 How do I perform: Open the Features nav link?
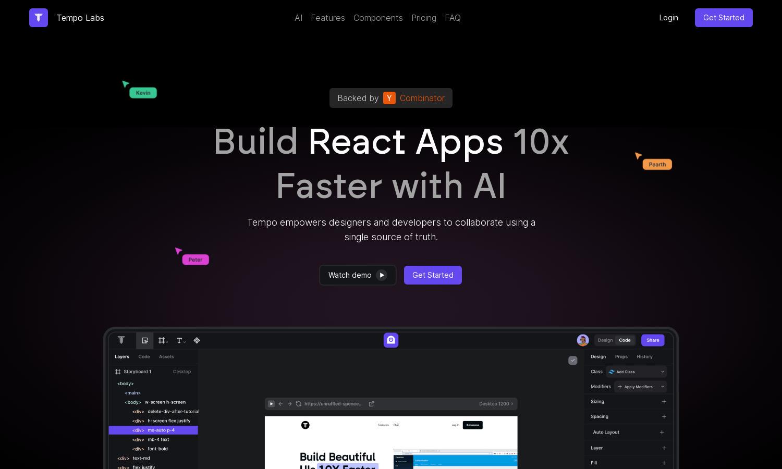tap(328, 18)
